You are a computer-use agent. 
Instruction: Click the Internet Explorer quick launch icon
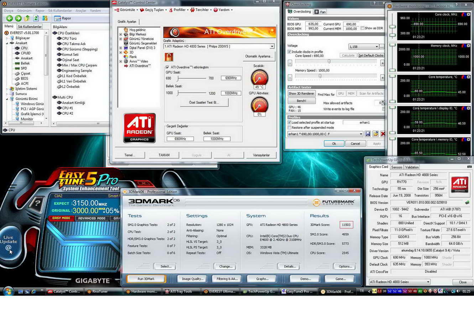33,291
